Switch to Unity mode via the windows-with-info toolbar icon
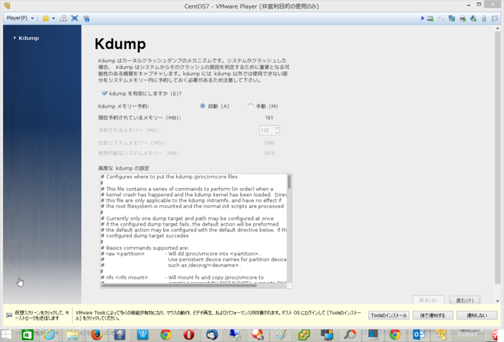 tap(86, 18)
